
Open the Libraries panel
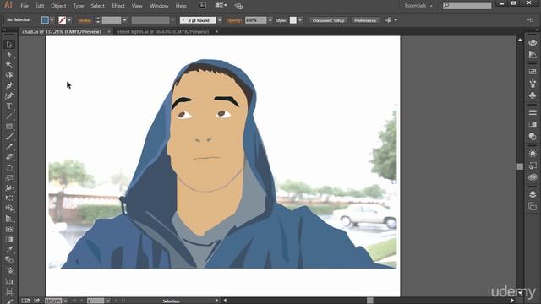click(533, 177)
